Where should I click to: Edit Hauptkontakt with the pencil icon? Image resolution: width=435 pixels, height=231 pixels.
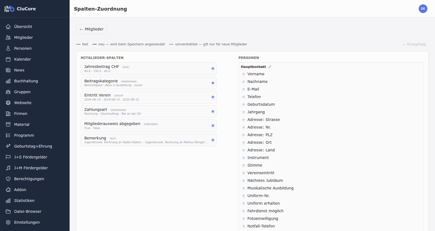(x=270, y=67)
